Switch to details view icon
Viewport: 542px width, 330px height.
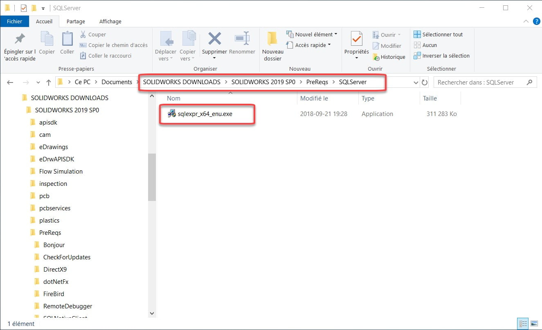pos(522,324)
